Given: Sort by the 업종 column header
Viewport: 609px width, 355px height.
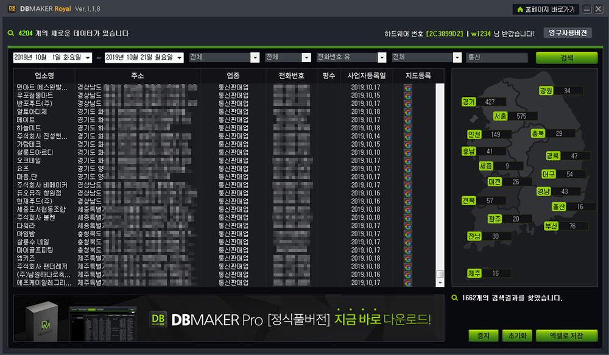Looking at the screenshot, I should tap(233, 76).
